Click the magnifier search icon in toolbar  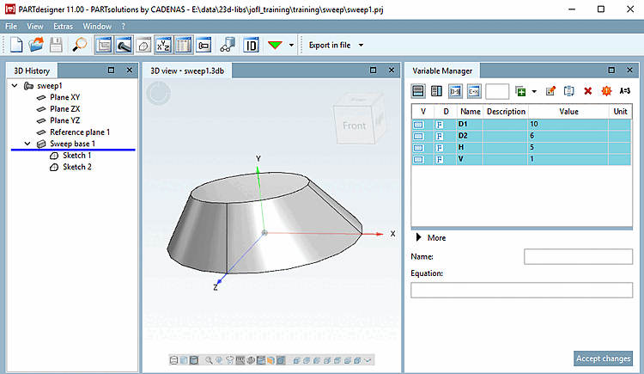coord(79,45)
